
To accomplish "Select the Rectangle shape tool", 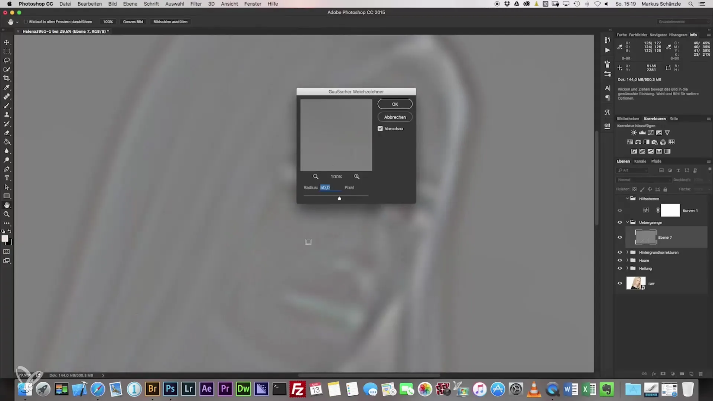I will click(x=7, y=196).
